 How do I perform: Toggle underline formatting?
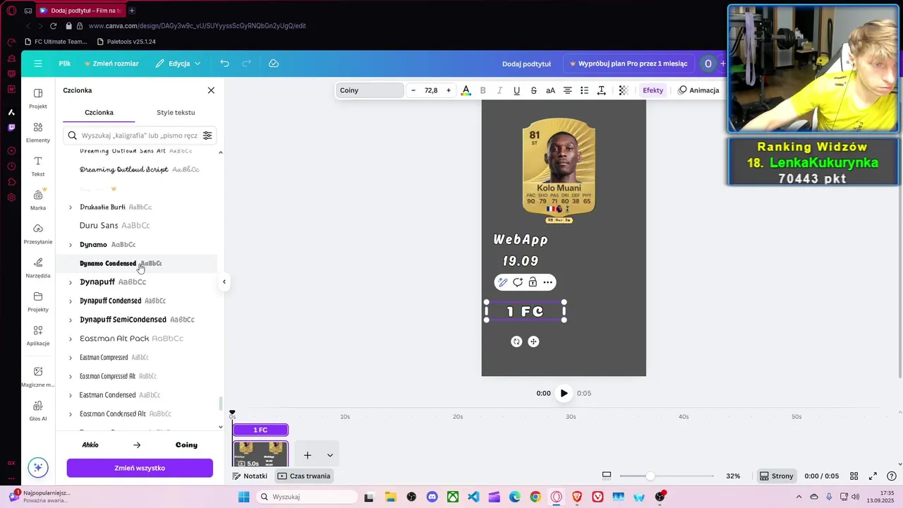point(517,90)
